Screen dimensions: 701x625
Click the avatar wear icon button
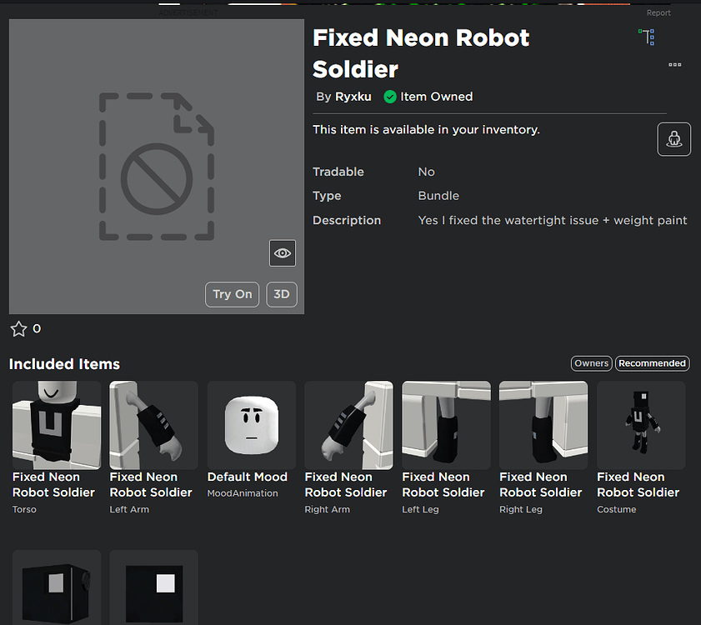[x=673, y=139]
